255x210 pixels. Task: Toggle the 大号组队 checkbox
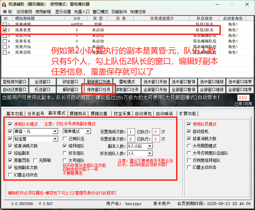pyautogui.click(x=65, y=161)
